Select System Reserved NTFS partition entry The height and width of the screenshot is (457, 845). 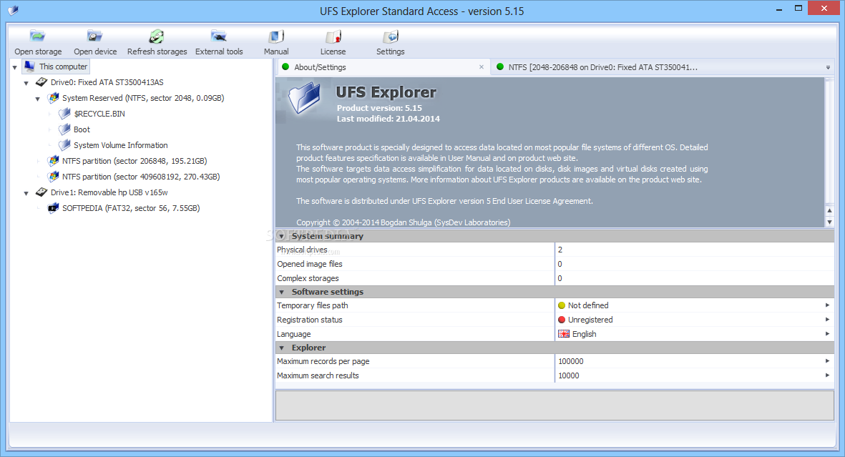(143, 98)
